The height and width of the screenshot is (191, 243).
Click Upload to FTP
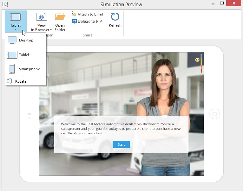click(x=87, y=22)
